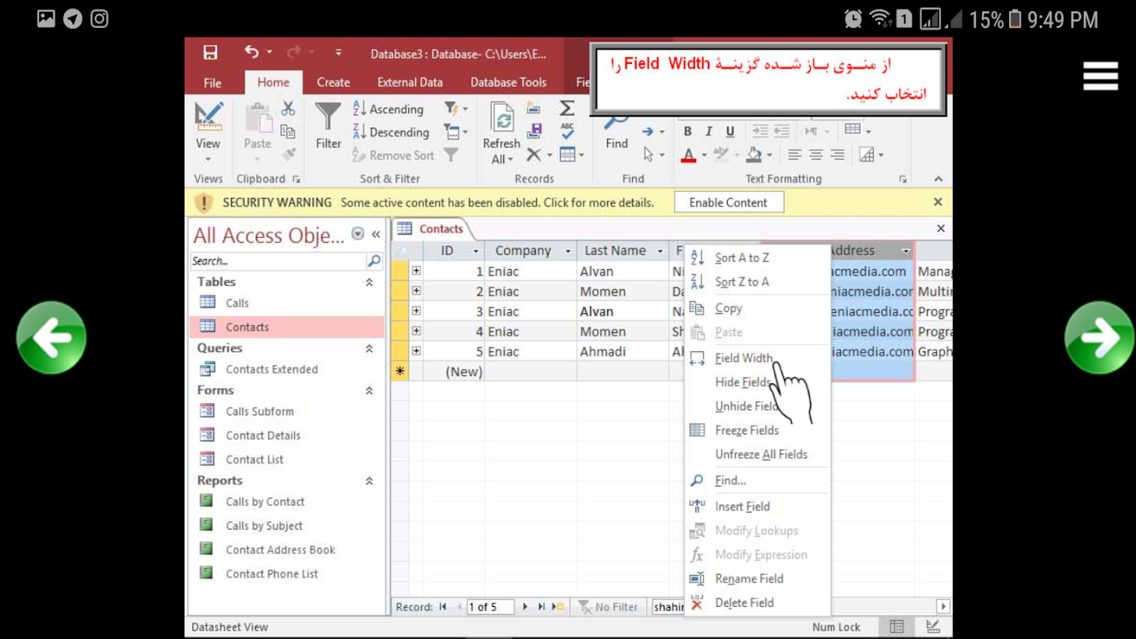The height and width of the screenshot is (639, 1136).
Task: Click the Refresh All icon
Action: [x=502, y=133]
